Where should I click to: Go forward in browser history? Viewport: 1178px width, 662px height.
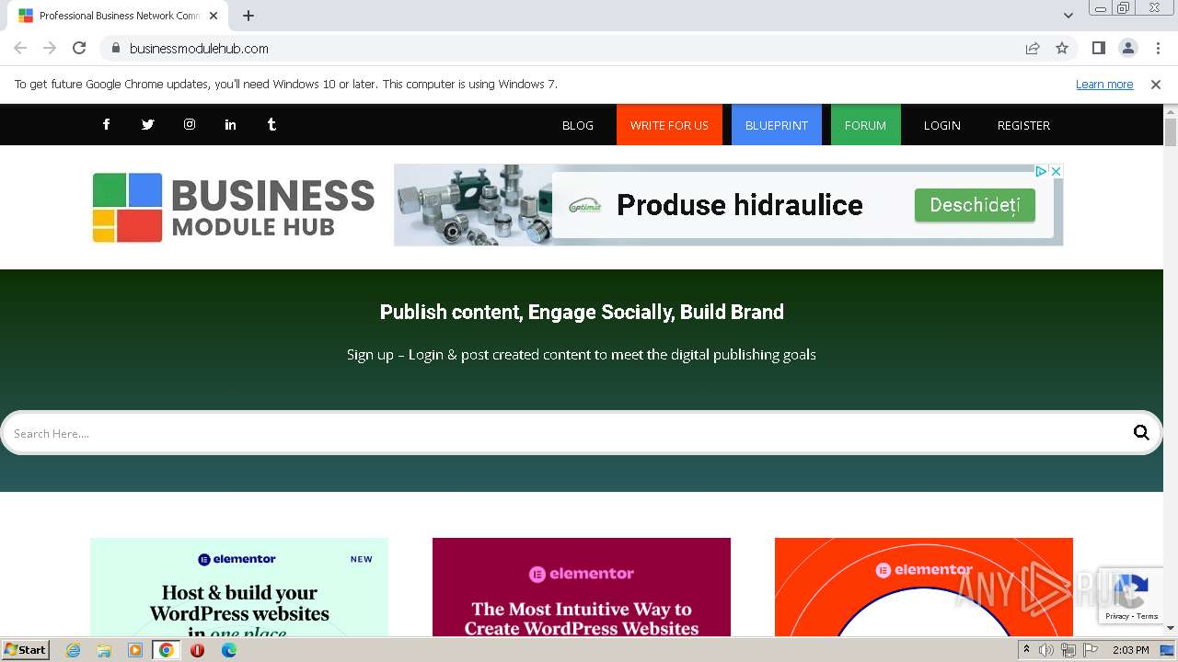[50, 48]
